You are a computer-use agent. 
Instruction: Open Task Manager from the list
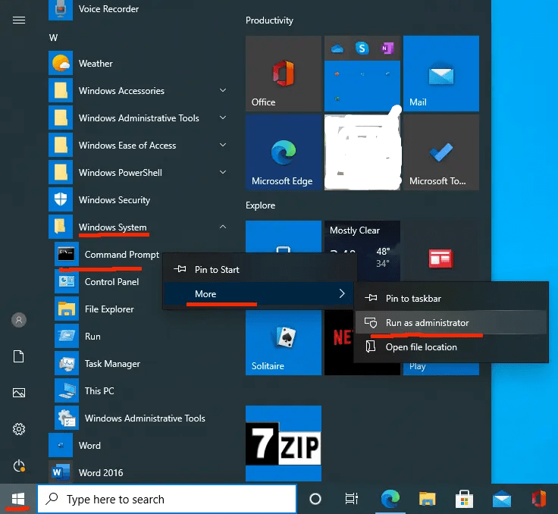pyautogui.click(x=112, y=364)
